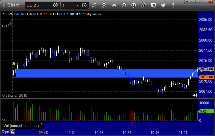Click the 11:01 time axis label
The image size is (215, 136).
click(x=183, y=133)
